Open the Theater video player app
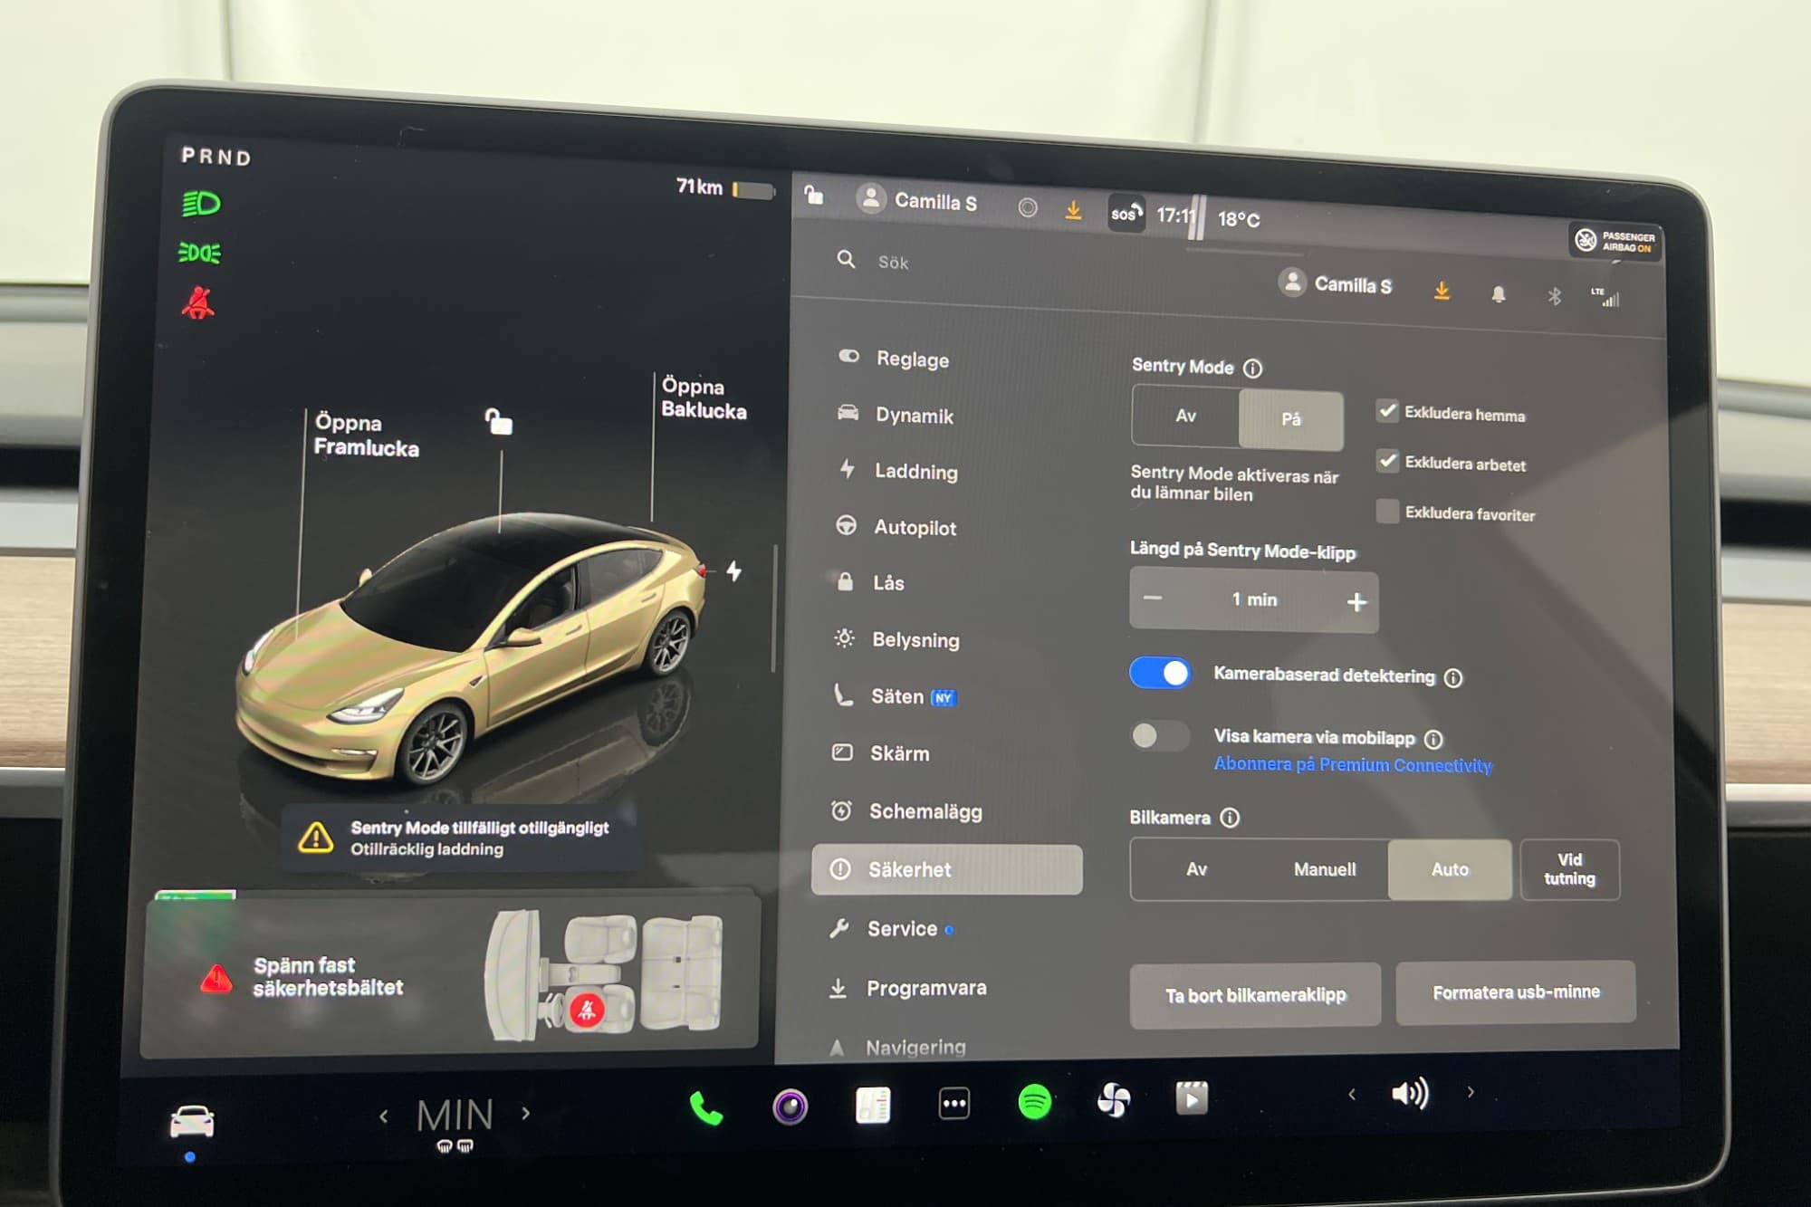Viewport: 1811px width, 1207px height. [1192, 1098]
